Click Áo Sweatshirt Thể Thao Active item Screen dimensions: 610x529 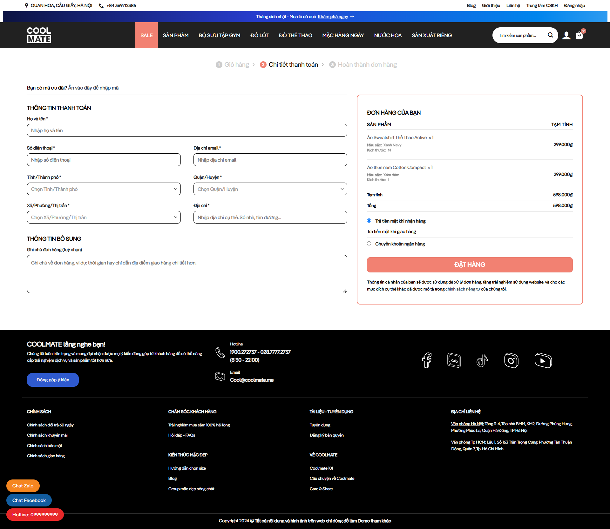pyautogui.click(x=397, y=137)
